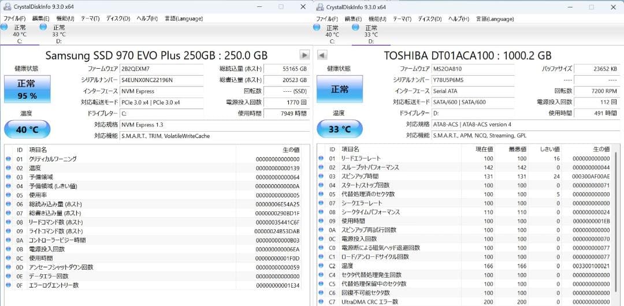Click total host reads value 55165 GB
The height and width of the screenshot is (306, 624).
click(286, 69)
